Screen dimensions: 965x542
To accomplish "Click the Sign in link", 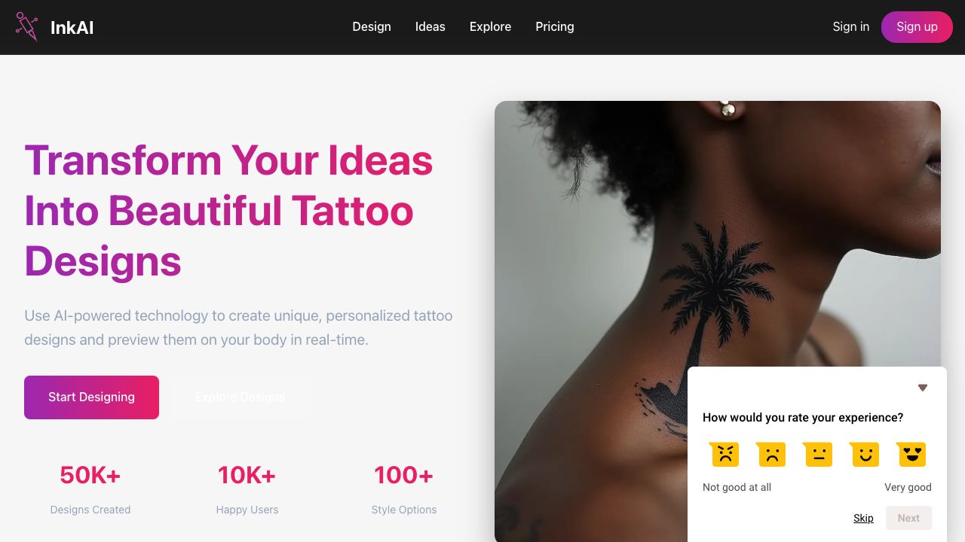I will click(850, 27).
